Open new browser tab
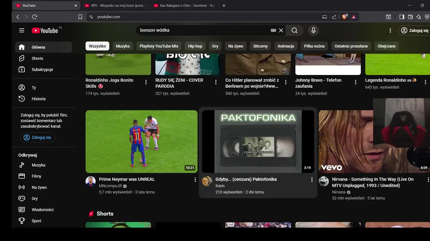430x241 pixels. pos(224,5)
